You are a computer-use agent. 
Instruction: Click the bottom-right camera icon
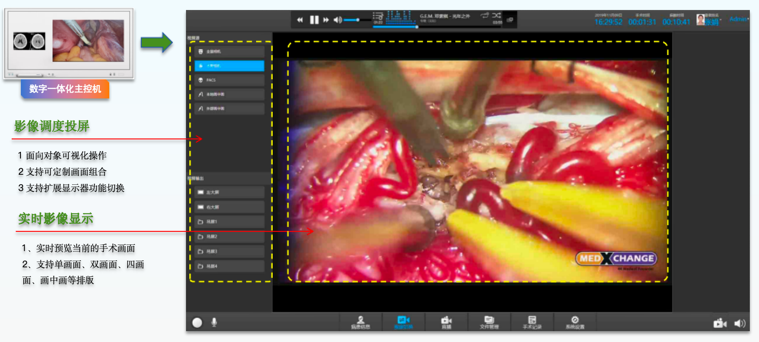(720, 323)
